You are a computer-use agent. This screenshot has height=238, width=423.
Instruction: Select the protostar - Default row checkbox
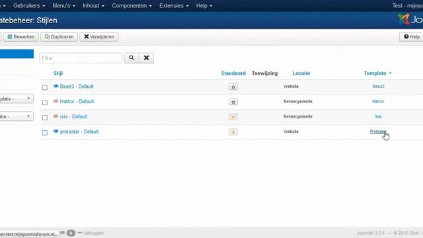pos(45,133)
